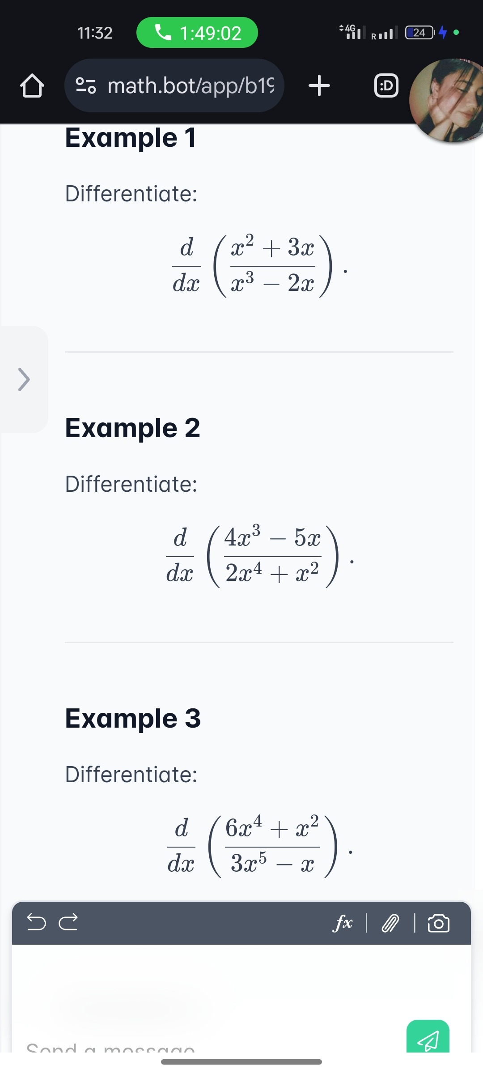Tap the Example 1 quotient formula
Viewport: 483px width, 1074px height.
(x=259, y=266)
